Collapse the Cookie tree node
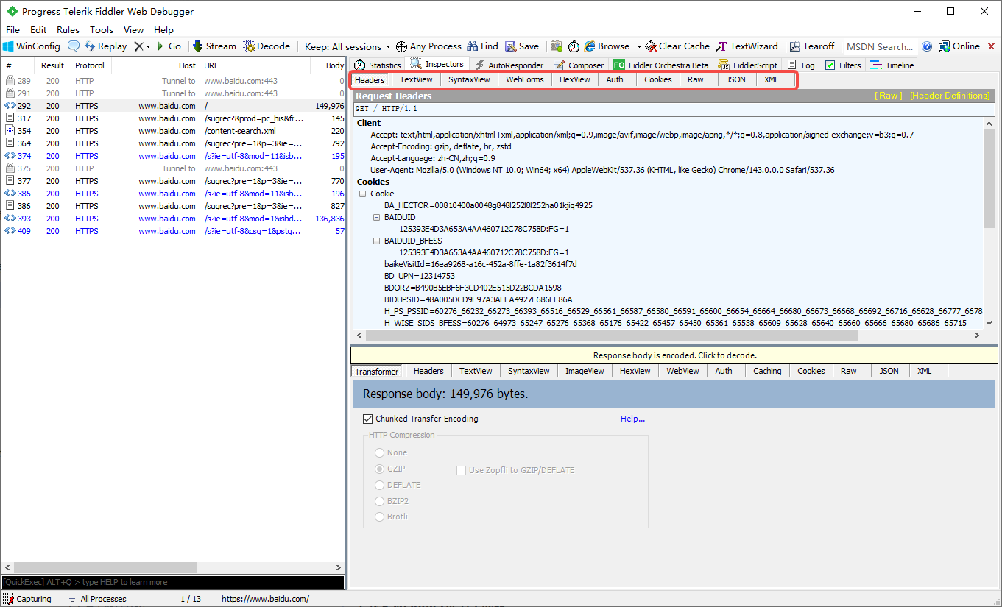This screenshot has width=1002, height=607. 362,194
